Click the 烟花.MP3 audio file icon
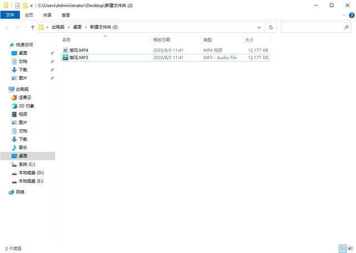The height and width of the screenshot is (253, 356). coord(66,58)
